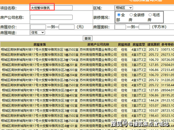Select the 东区3幢2502室 address row

pos(40,115)
